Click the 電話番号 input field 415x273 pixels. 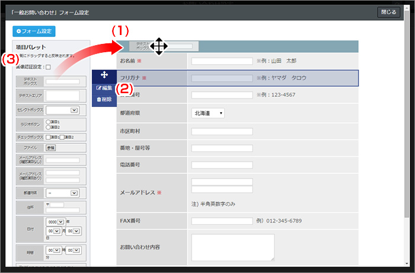pyautogui.click(x=222, y=165)
